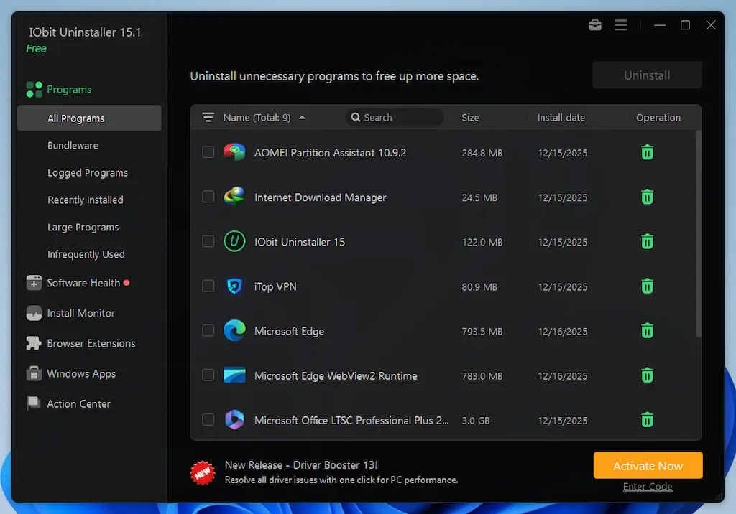The height and width of the screenshot is (514, 736).
Task: Select Bundleware in the sidebar
Action: pyautogui.click(x=73, y=146)
